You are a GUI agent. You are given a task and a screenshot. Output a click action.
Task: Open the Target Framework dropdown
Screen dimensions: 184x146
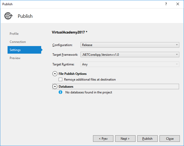[x=130, y=54]
